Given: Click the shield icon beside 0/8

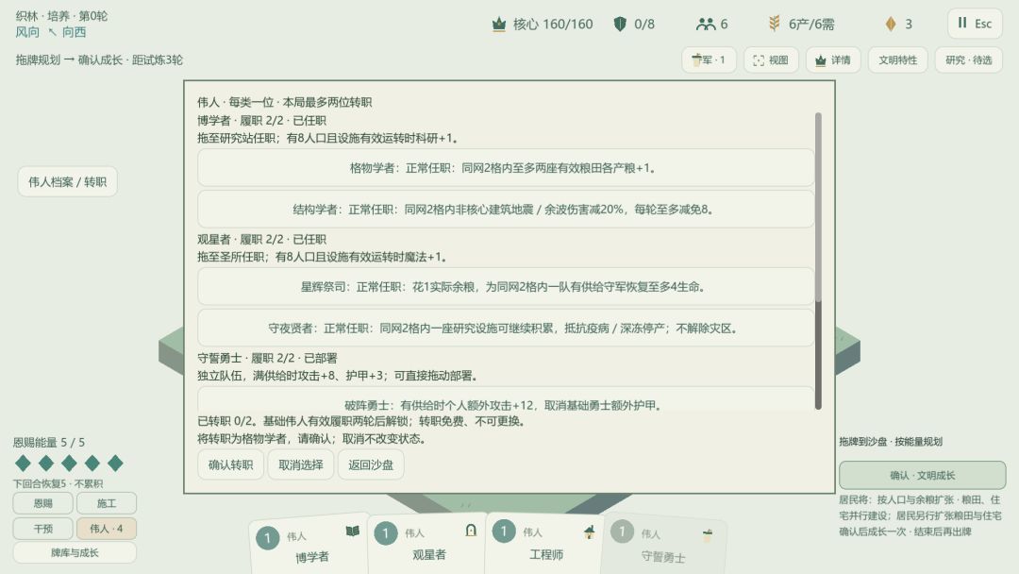Looking at the screenshot, I should click(x=620, y=24).
